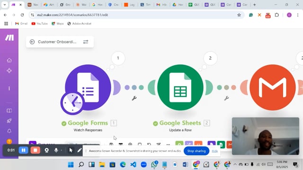This screenshot has height=170, width=303.
Task: Go to Home in the Make sidebar
Action: [x=9, y=60]
